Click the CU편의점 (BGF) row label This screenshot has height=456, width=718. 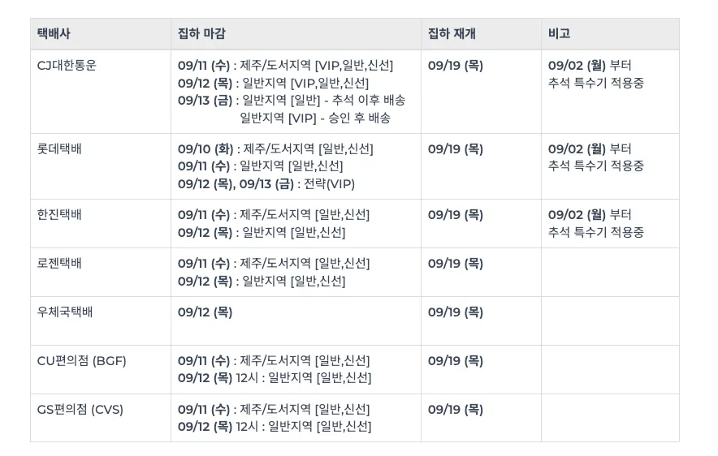[x=82, y=361]
